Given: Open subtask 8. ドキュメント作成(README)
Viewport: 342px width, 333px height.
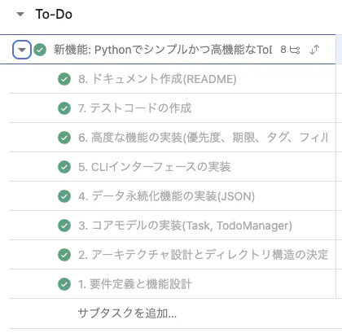Looking at the screenshot, I should click(157, 79).
